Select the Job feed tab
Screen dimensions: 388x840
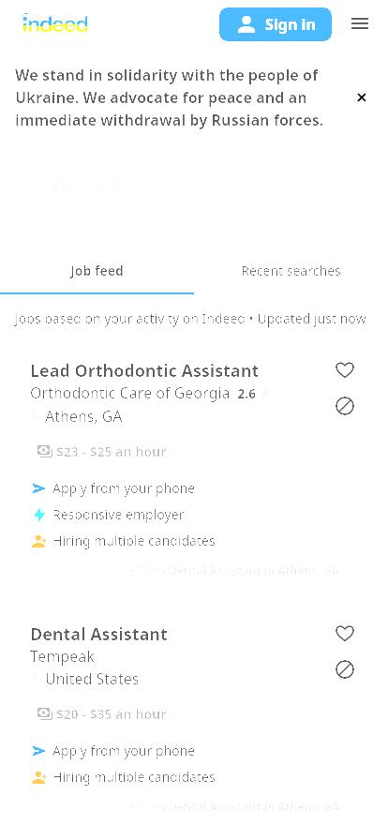coord(97,271)
